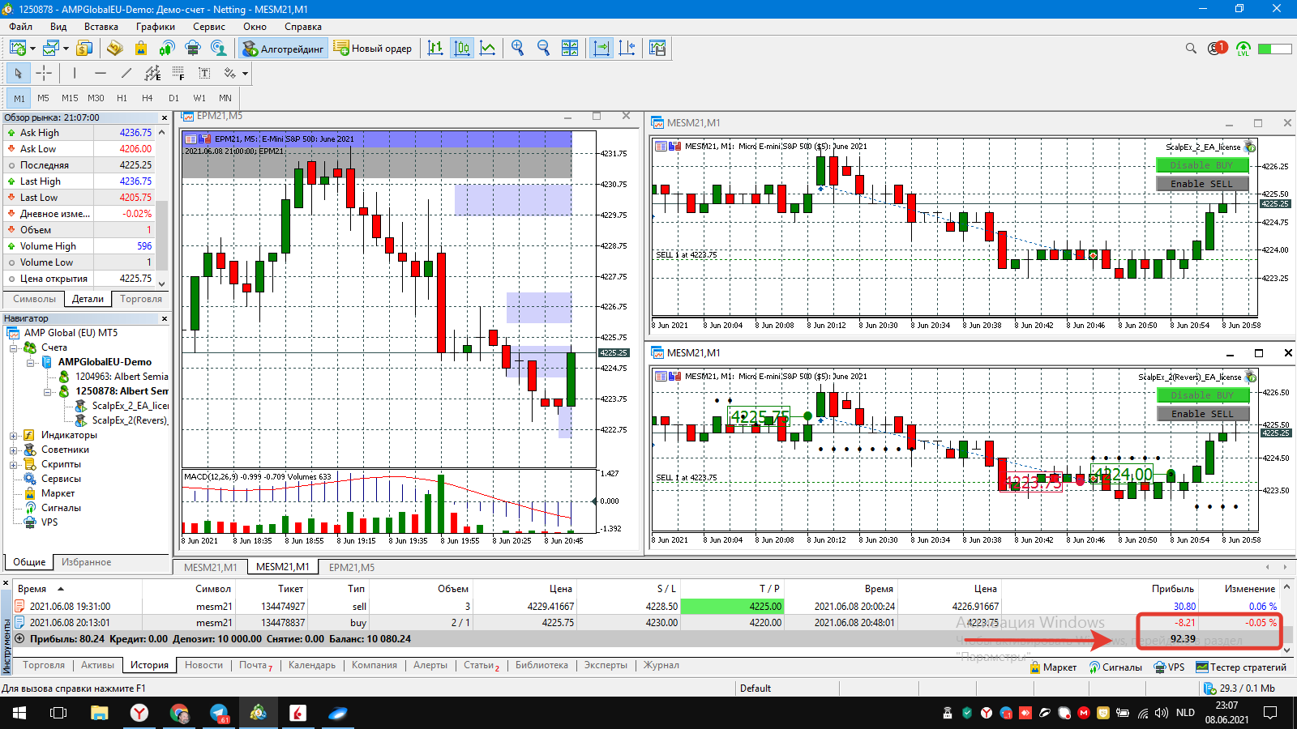Open the Сервис menu
The height and width of the screenshot is (729, 1297).
click(209, 27)
